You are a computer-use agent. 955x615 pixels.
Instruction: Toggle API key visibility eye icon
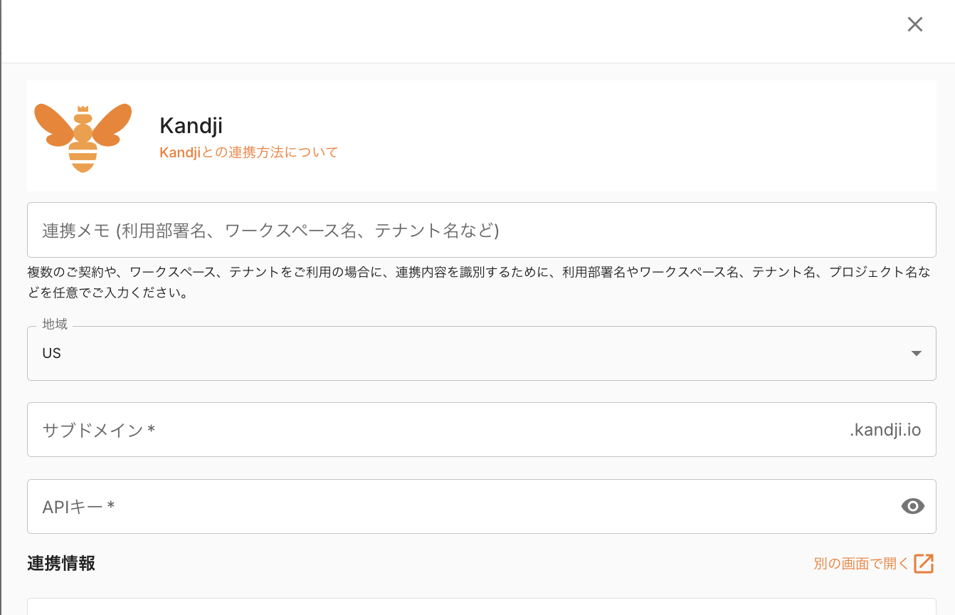pyautogui.click(x=912, y=506)
